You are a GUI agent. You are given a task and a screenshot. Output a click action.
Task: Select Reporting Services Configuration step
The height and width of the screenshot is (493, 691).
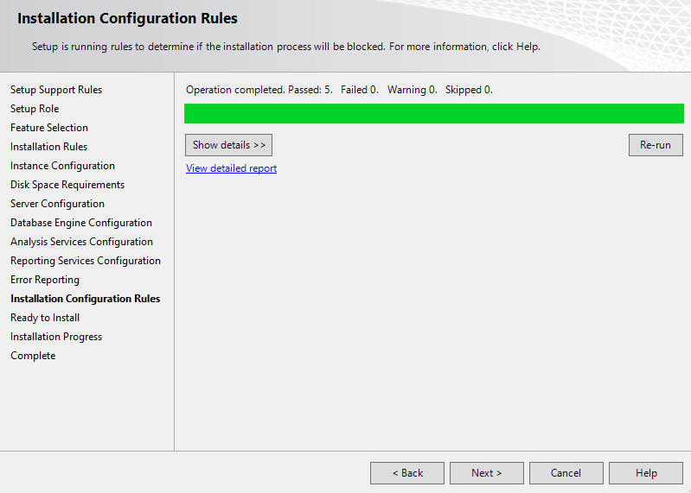coord(86,261)
